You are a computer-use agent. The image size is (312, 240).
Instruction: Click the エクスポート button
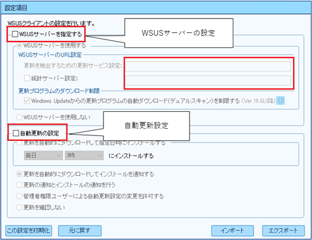(x=283, y=231)
